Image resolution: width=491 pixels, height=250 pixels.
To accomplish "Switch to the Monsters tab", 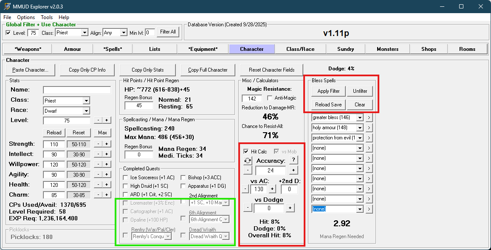I will tap(387, 49).
